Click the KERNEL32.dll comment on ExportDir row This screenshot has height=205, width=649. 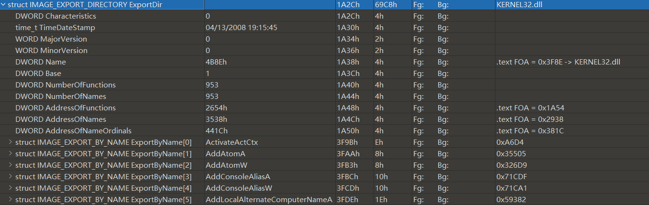[x=519, y=5]
